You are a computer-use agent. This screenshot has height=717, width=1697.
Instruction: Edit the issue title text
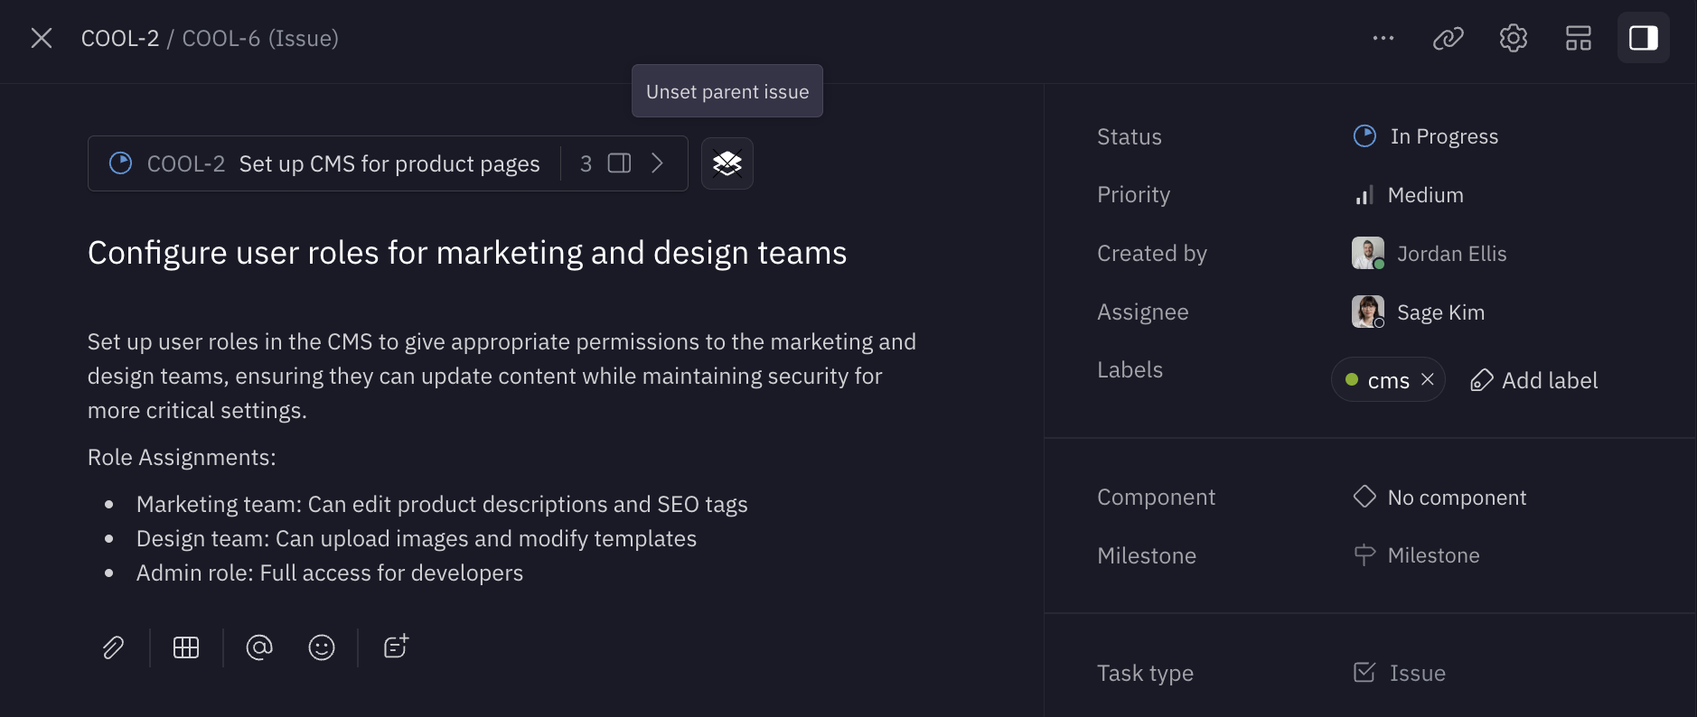[466, 253]
